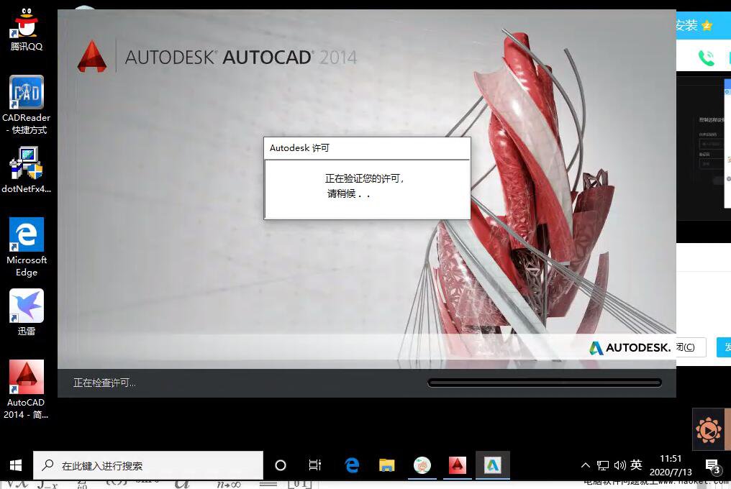Click the orange video player icon
The image size is (731, 489).
708,430
